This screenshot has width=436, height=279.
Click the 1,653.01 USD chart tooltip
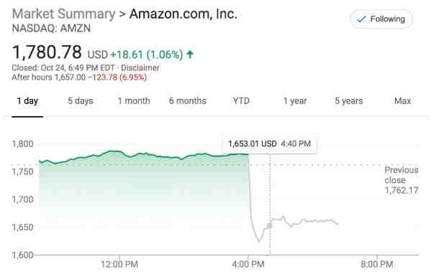(x=269, y=143)
